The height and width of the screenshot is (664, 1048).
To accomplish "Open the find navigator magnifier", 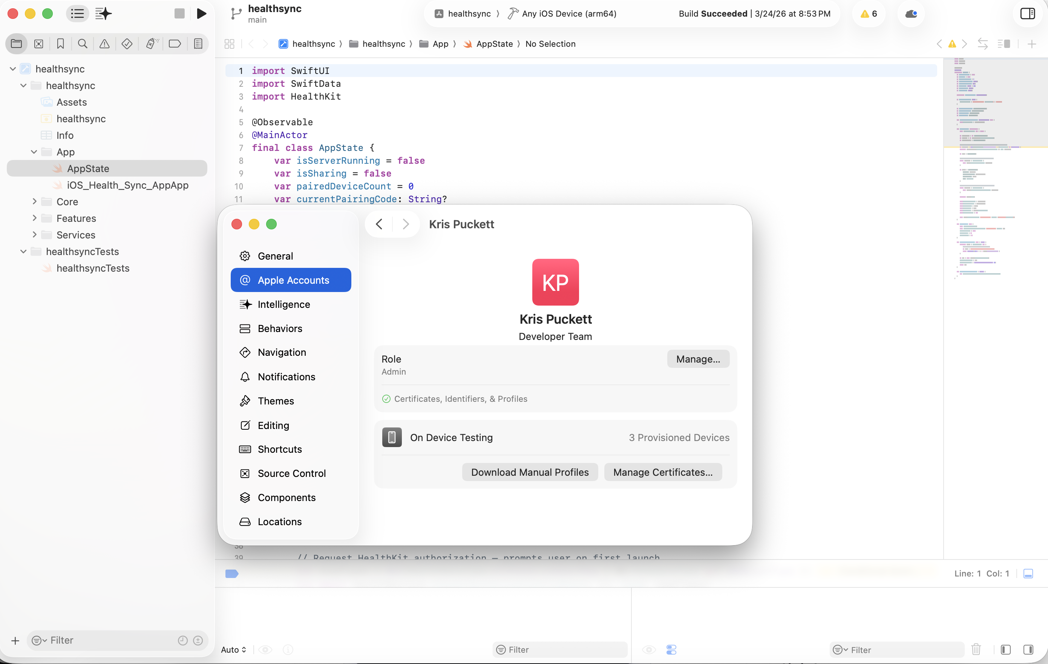I will (82, 43).
